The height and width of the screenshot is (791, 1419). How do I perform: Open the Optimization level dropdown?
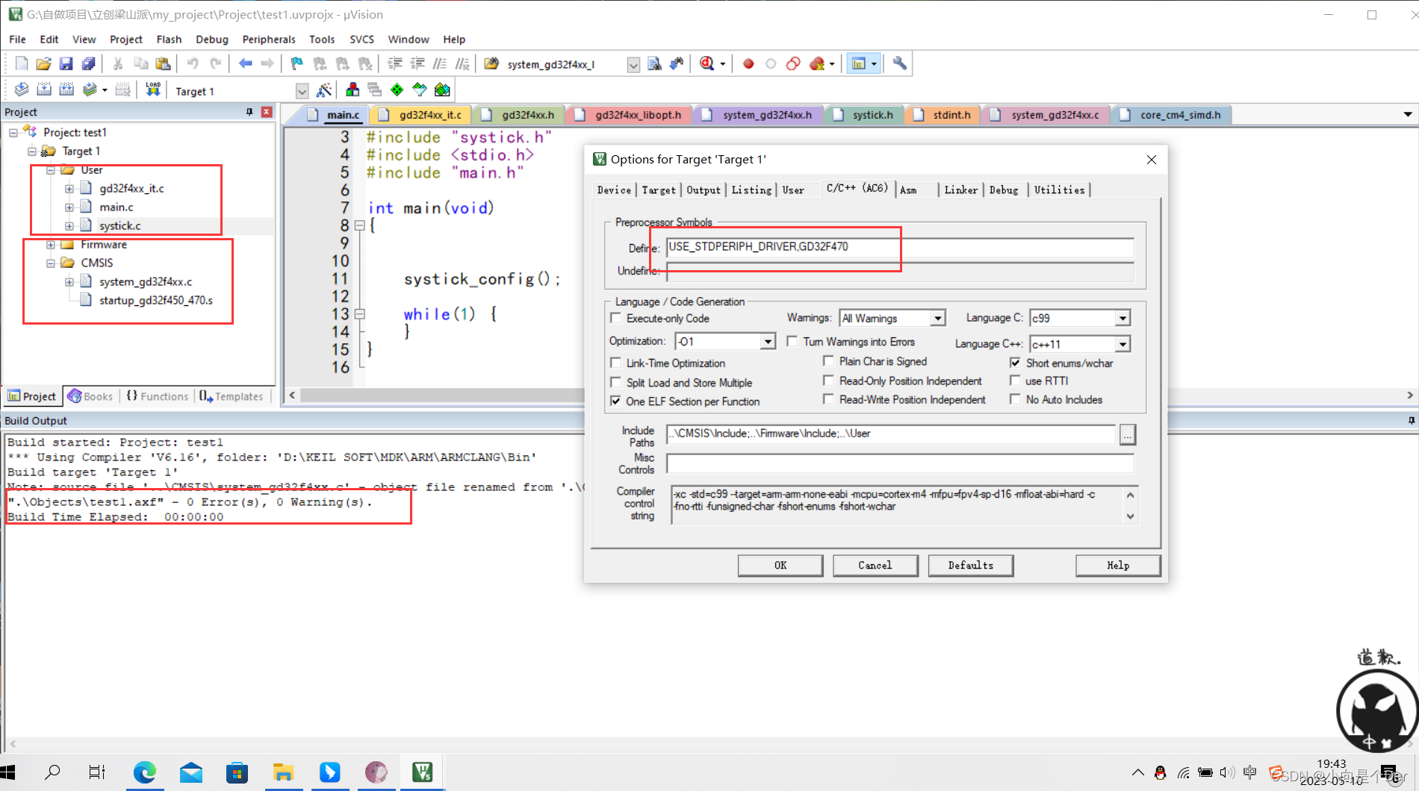pyautogui.click(x=768, y=342)
